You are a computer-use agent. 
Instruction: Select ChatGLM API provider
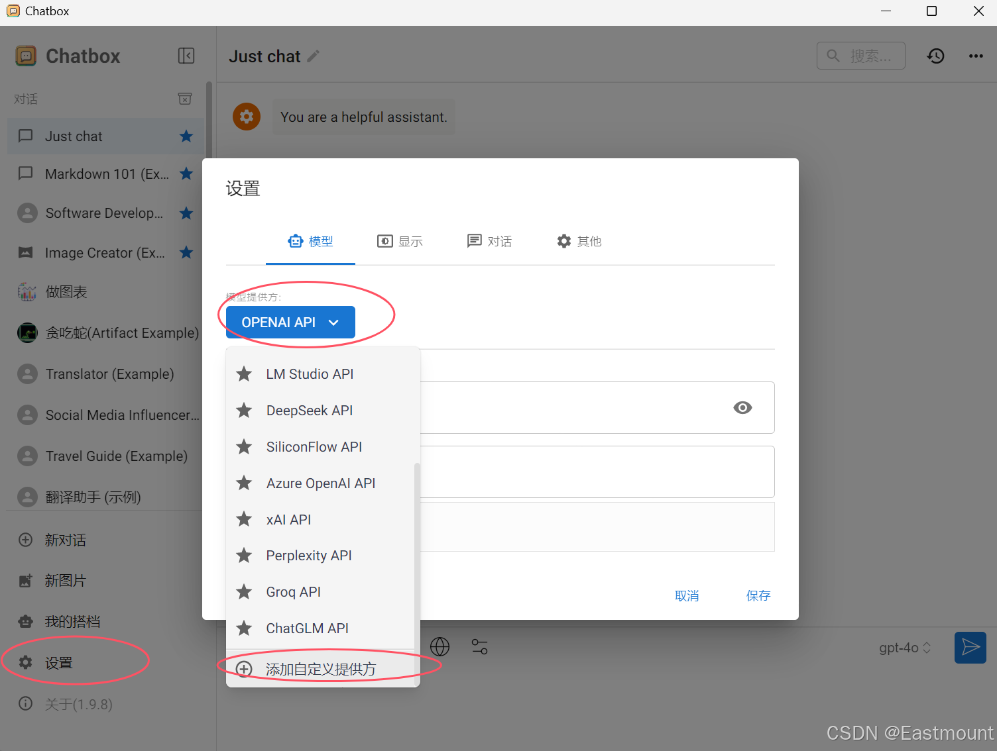320,628
